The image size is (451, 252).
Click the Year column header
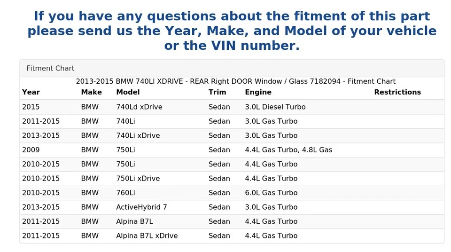point(31,92)
